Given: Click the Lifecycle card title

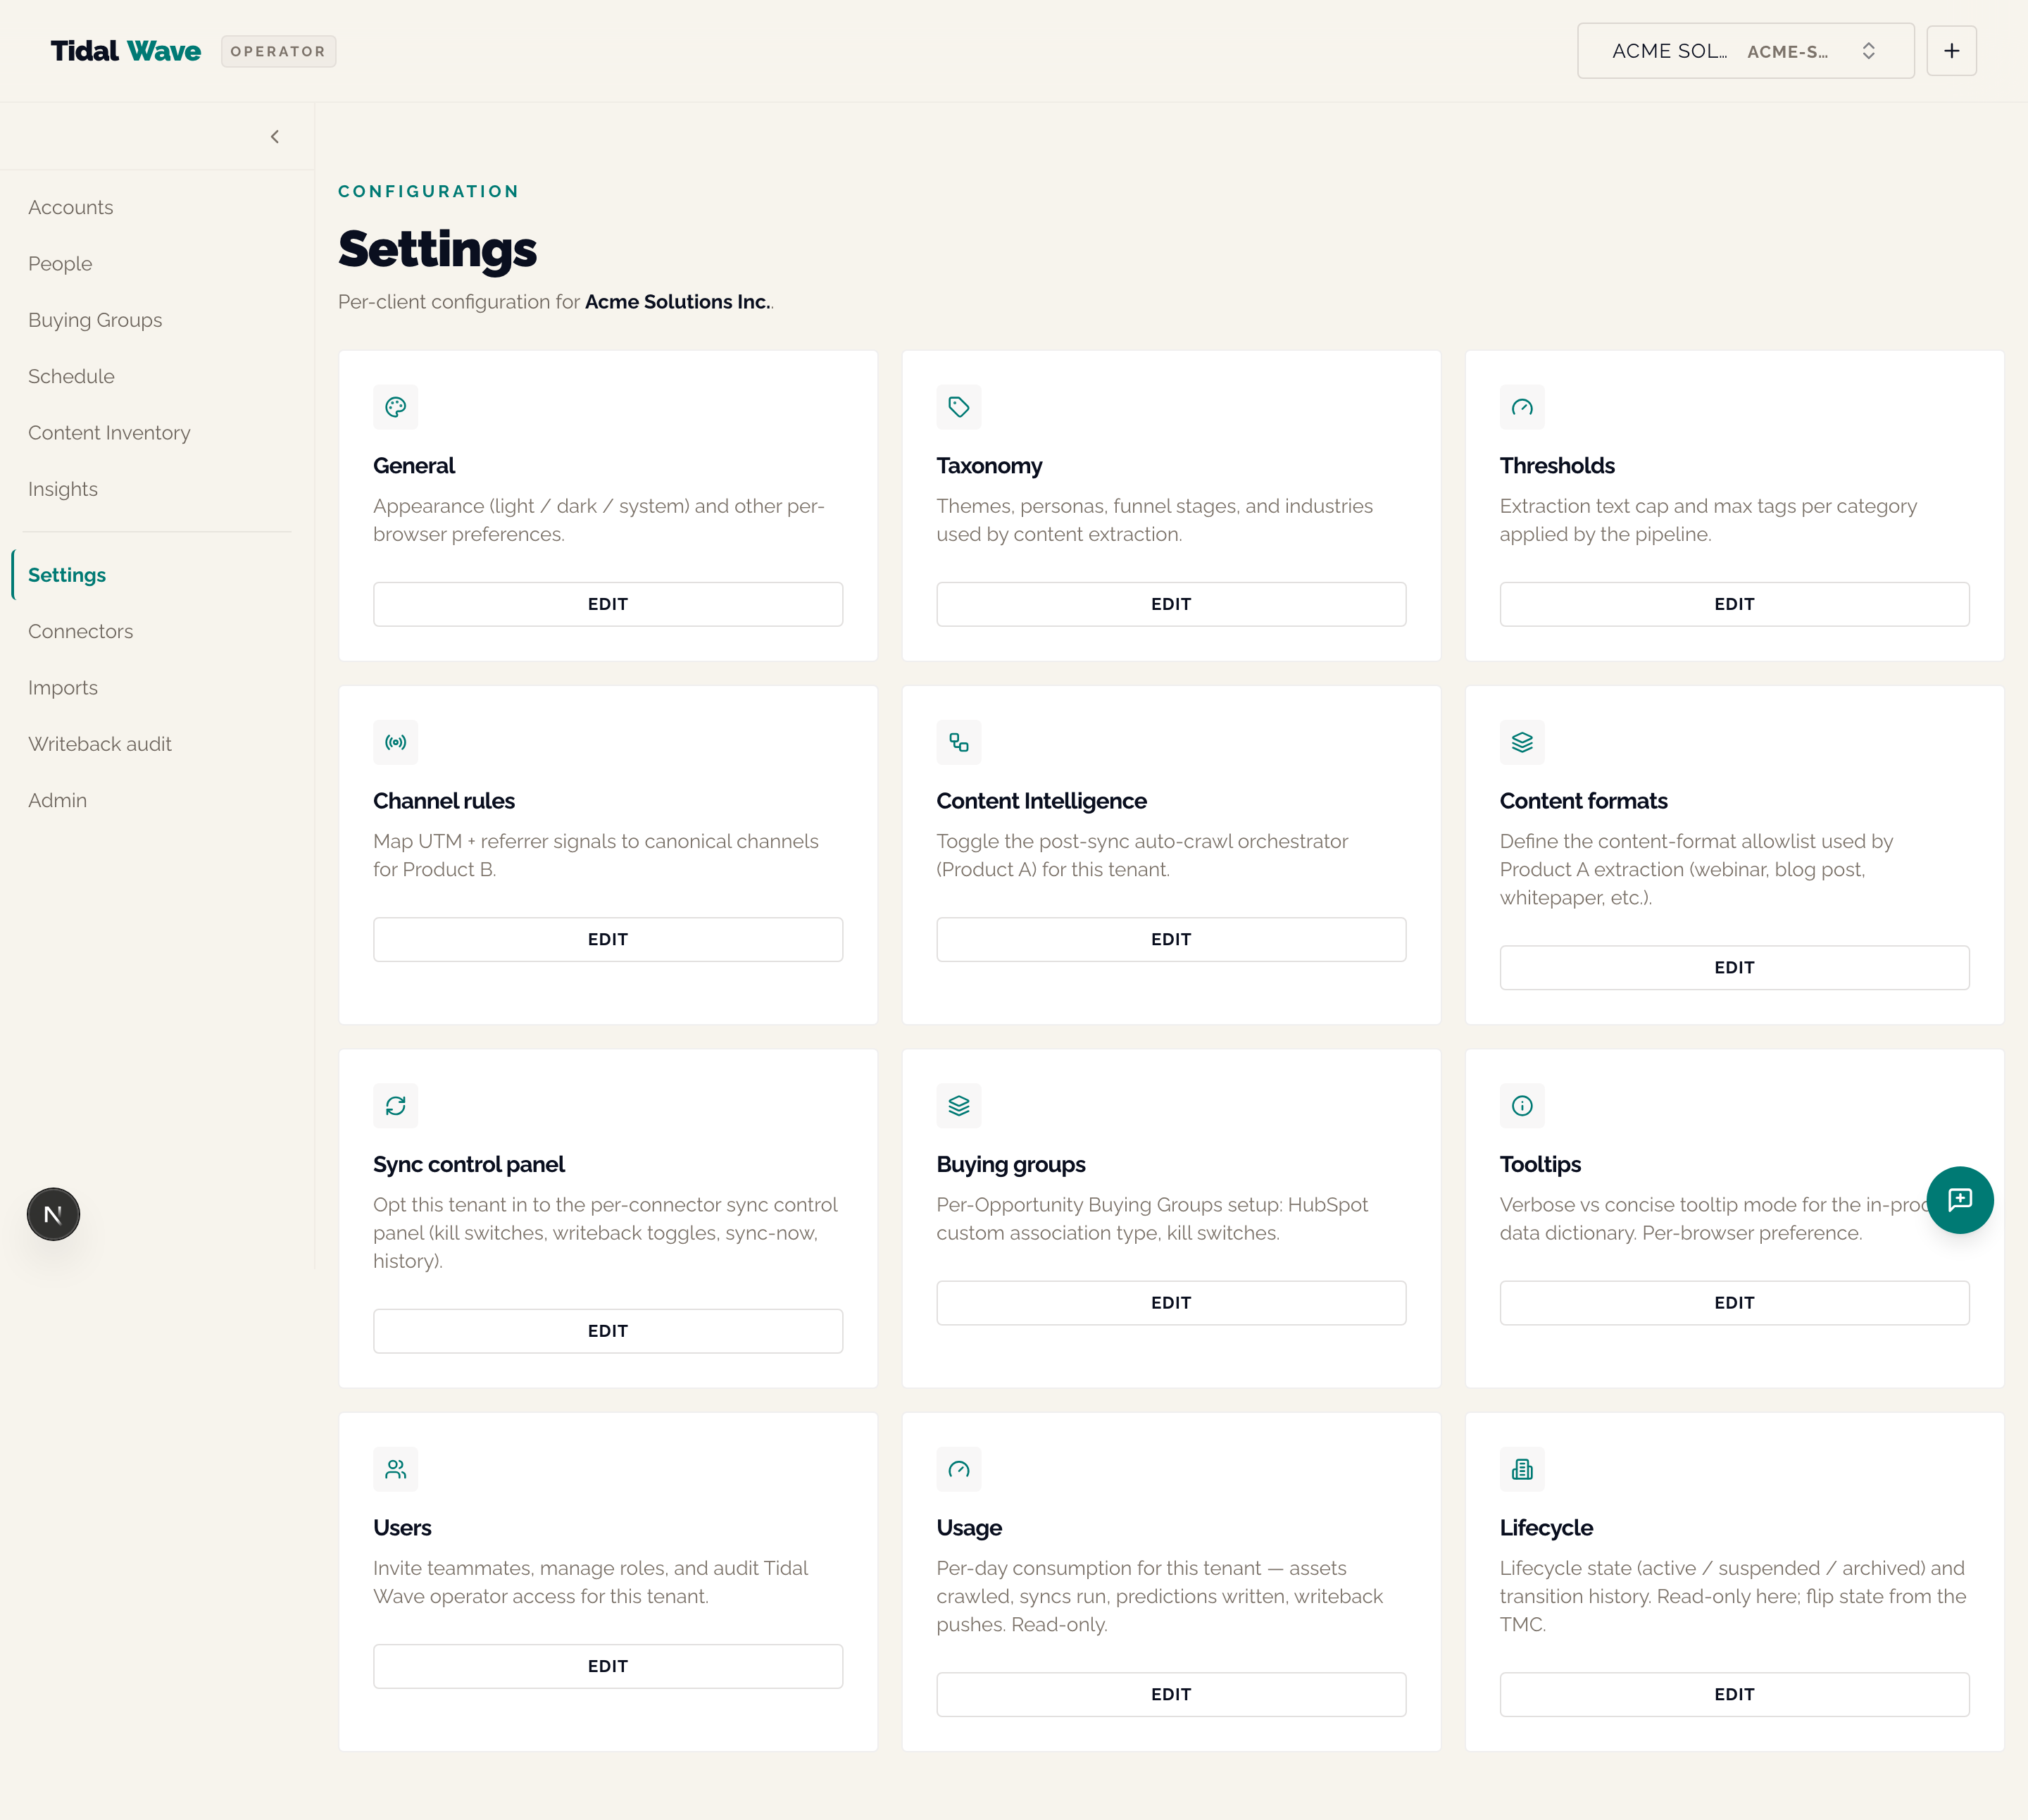Looking at the screenshot, I should pos(1546,1528).
